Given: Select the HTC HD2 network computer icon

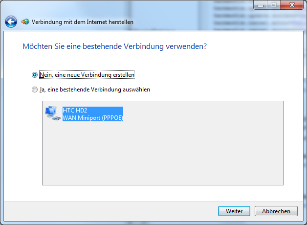Looking at the screenshot, I should (x=52, y=113).
